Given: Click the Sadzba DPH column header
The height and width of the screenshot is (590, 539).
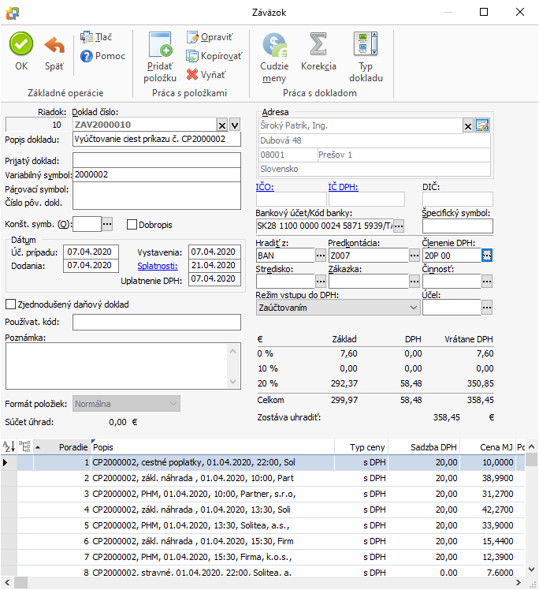Looking at the screenshot, I should click(x=433, y=447).
